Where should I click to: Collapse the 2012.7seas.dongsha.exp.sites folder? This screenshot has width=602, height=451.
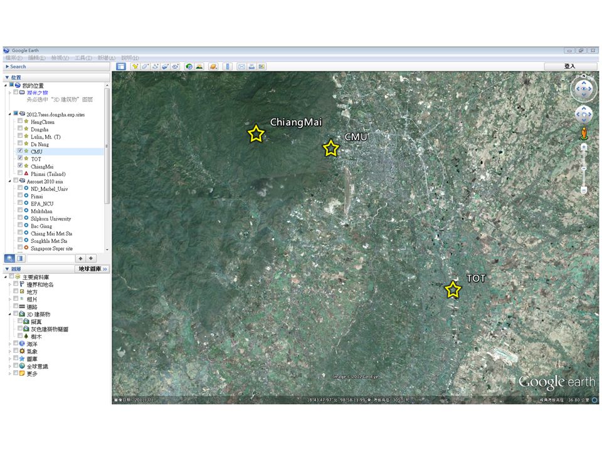point(10,114)
